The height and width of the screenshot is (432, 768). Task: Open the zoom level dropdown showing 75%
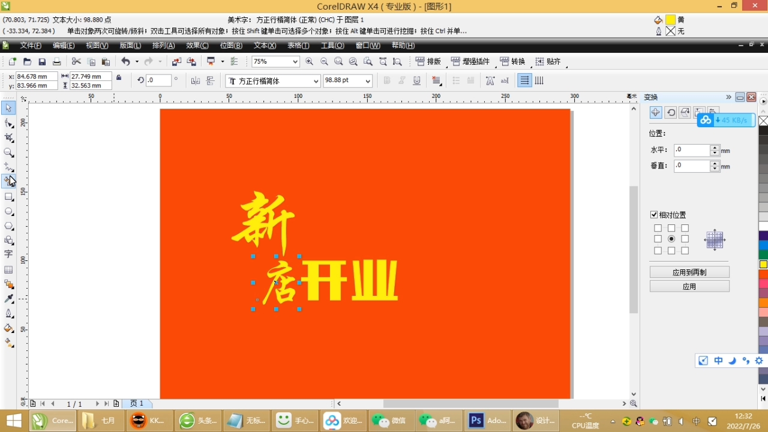tap(296, 61)
